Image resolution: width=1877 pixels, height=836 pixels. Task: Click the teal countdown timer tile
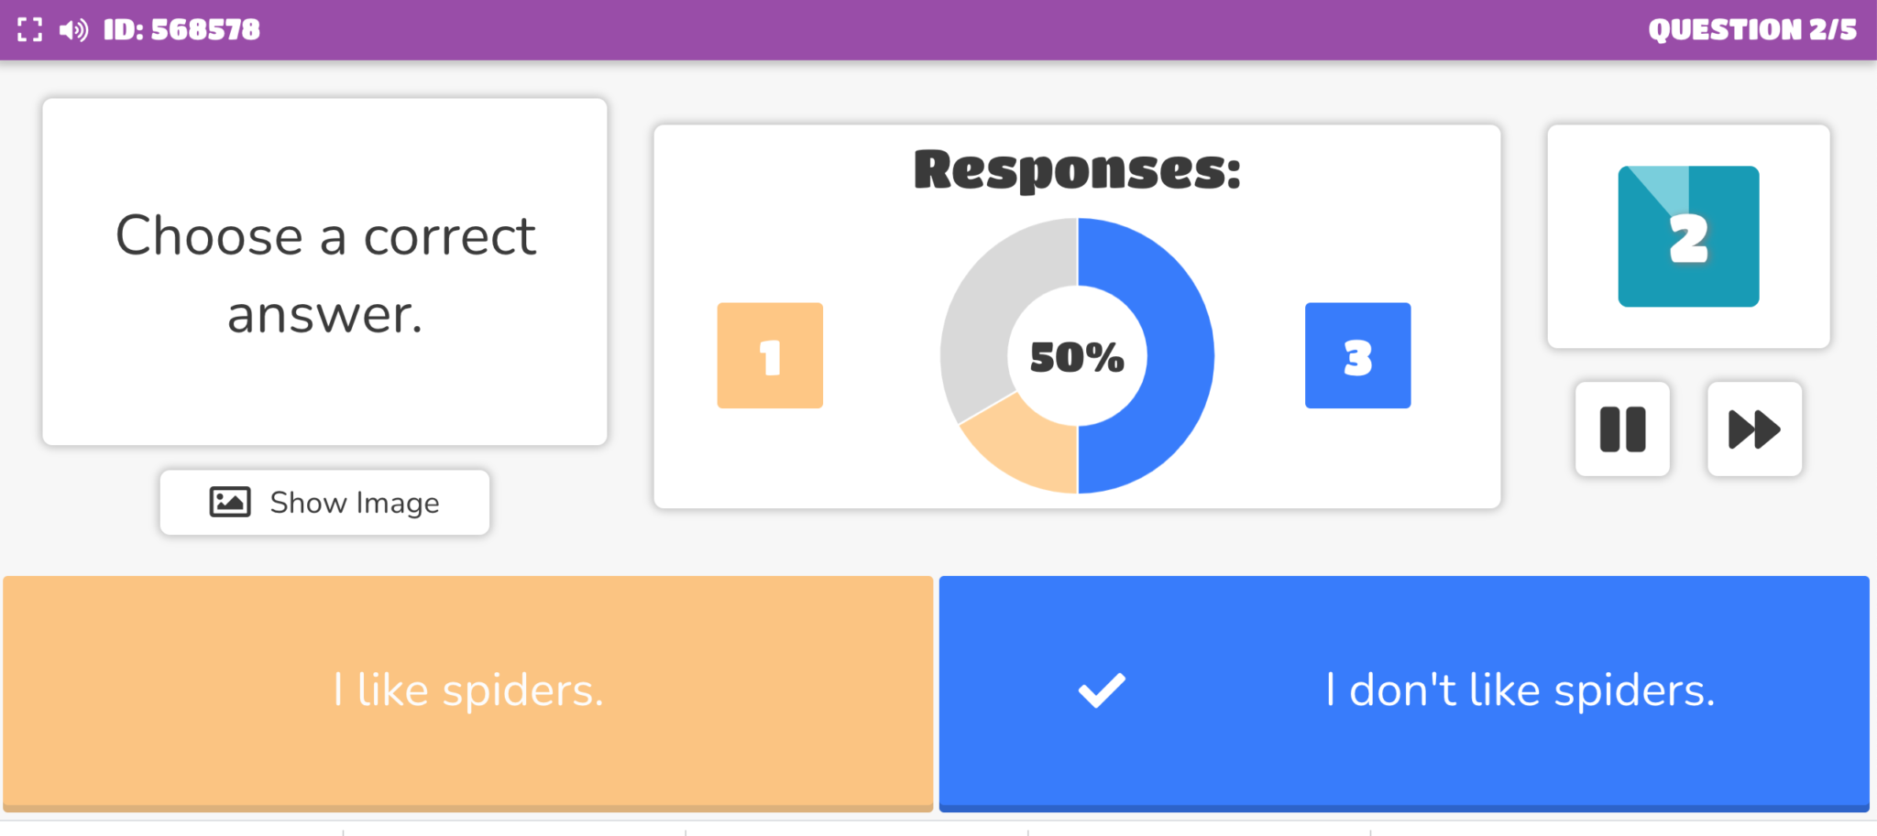tap(1688, 236)
